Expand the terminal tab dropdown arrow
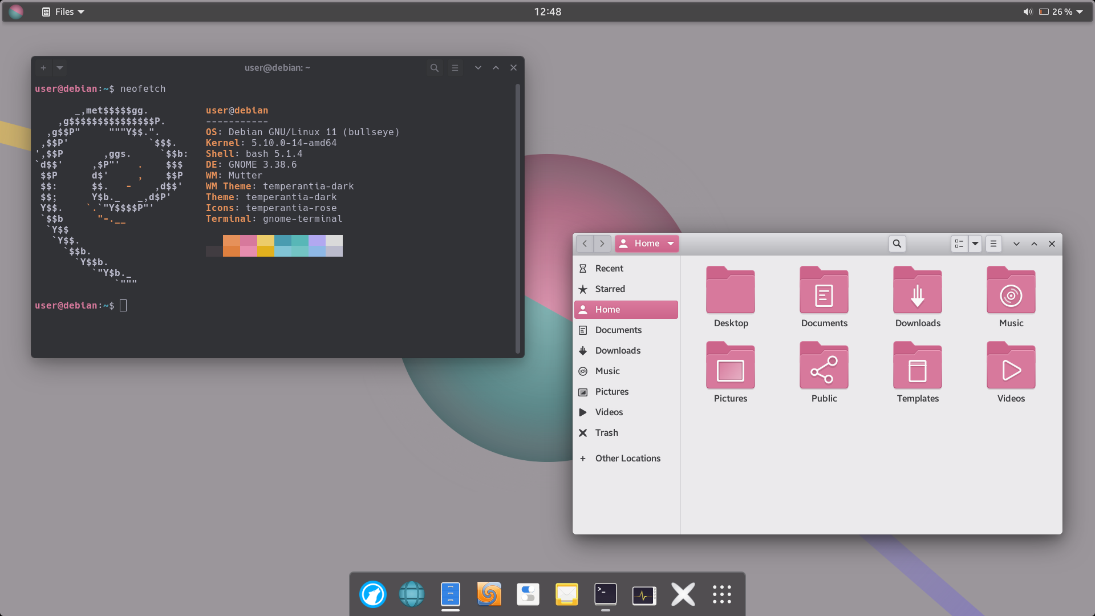 [x=60, y=68]
